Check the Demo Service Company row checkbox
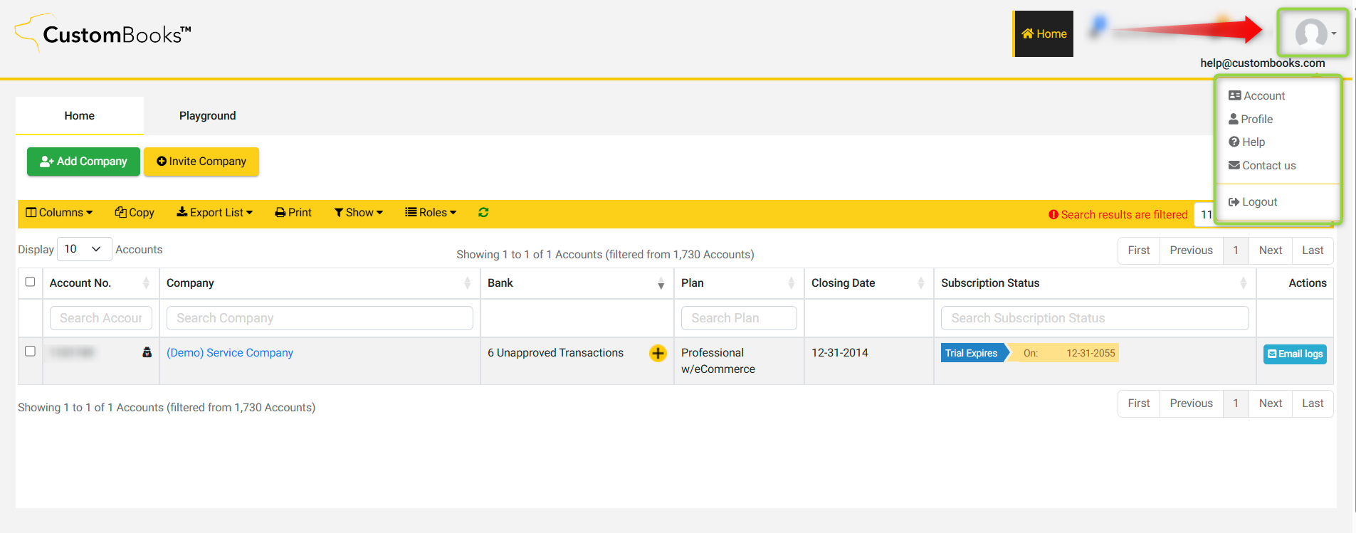Viewport: 1356px width, 533px height. (30, 351)
